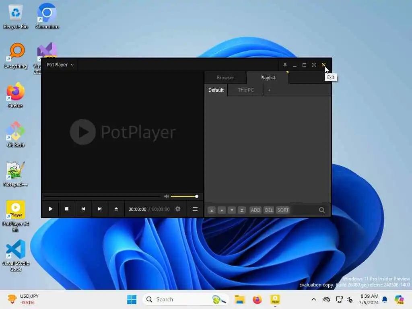Click the current time display 00:00:00
Screen dimensions: 412x309
coord(137,209)
